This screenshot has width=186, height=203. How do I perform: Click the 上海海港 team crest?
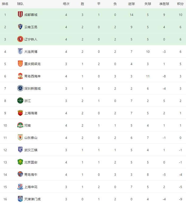(20, 113)
